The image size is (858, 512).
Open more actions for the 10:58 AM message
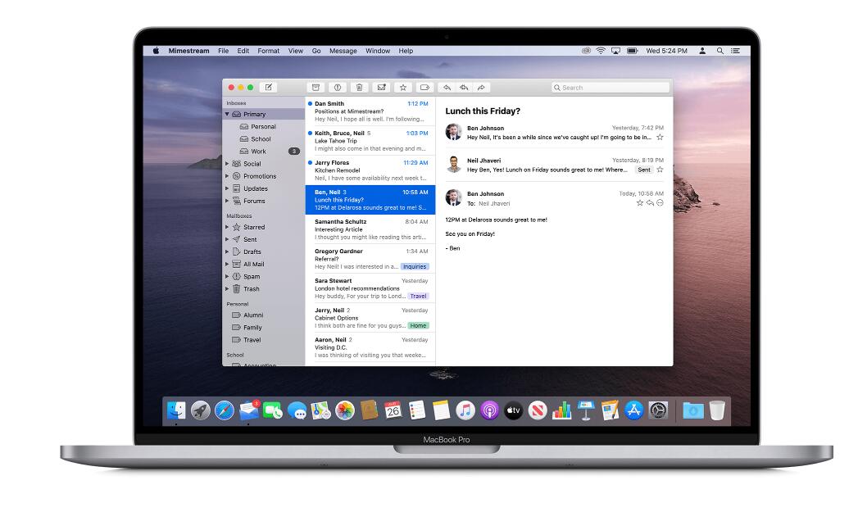pyautogui.click(x=660, y=203)
